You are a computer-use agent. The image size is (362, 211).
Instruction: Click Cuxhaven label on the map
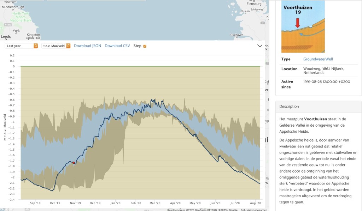tap(237, 35)
